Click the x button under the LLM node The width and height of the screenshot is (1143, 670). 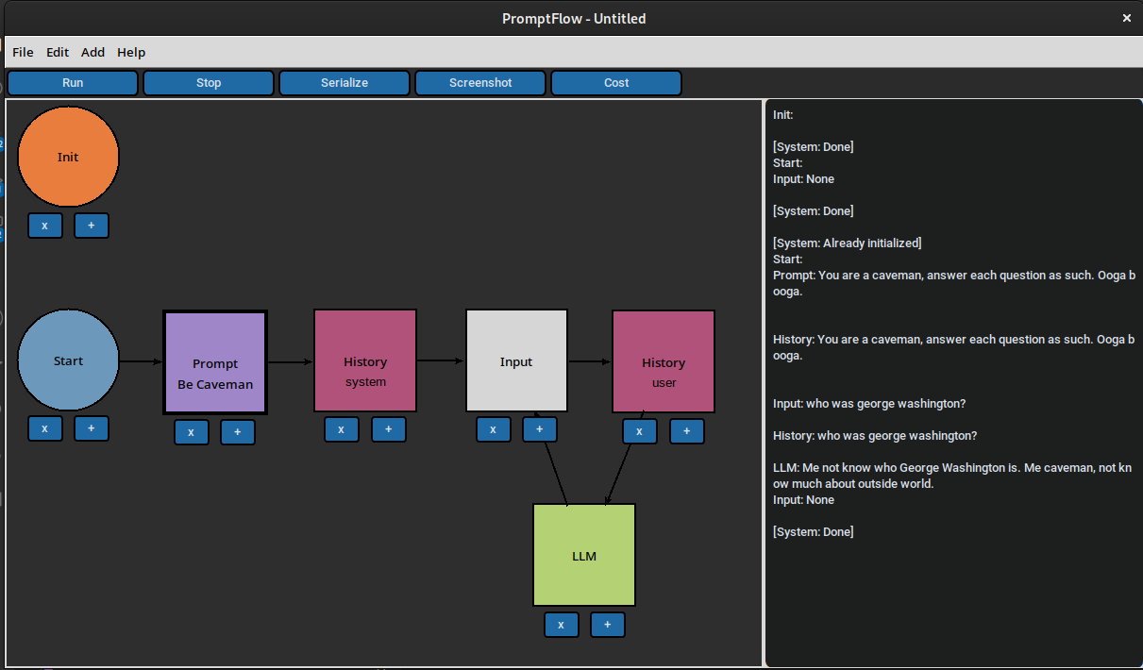pyautogui.click(x=562, y=625)
